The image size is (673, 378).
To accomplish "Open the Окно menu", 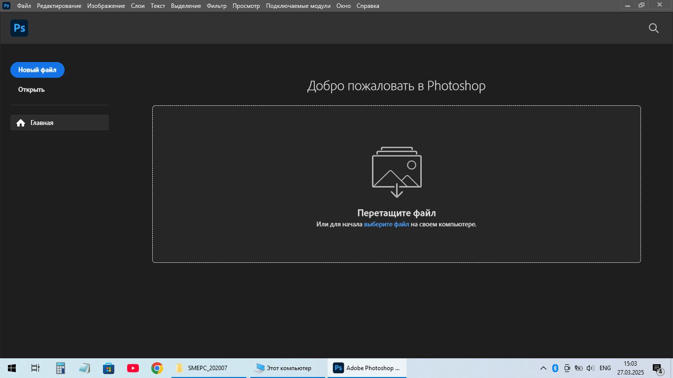I will pos(343,6).
